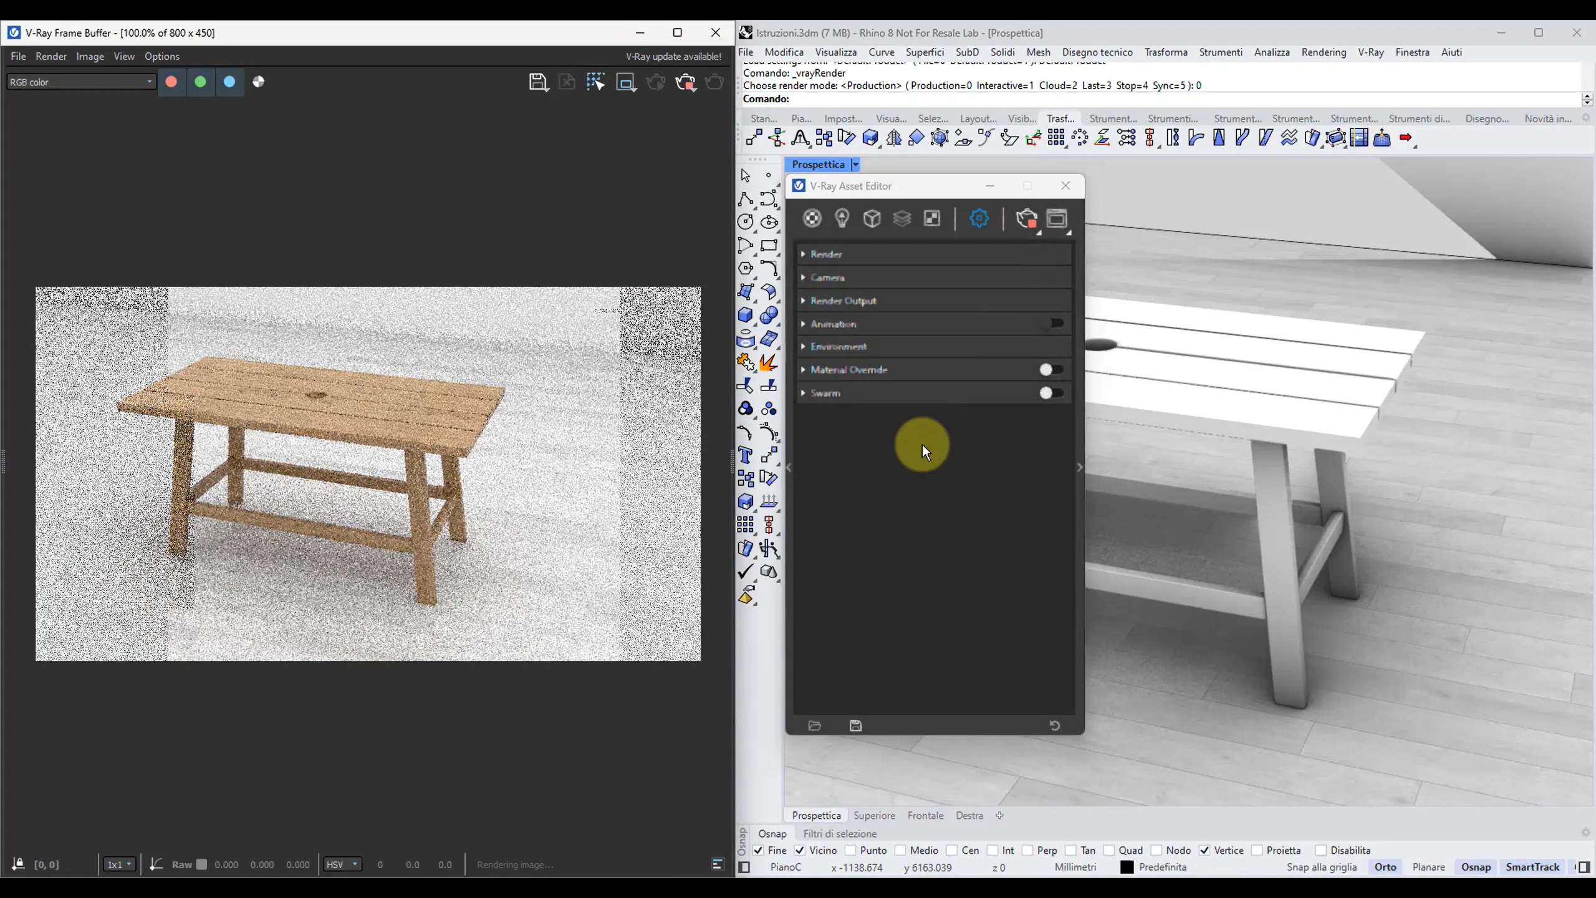Expand the Render Output section
1596x898 pixels.
pos(843,301)
